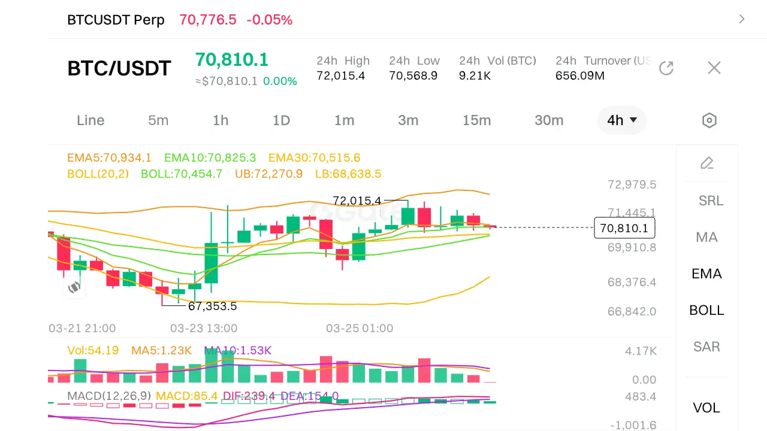Click the 24h Low value 70,568.9
Viewport: 767px width, 431px height.
413,75
